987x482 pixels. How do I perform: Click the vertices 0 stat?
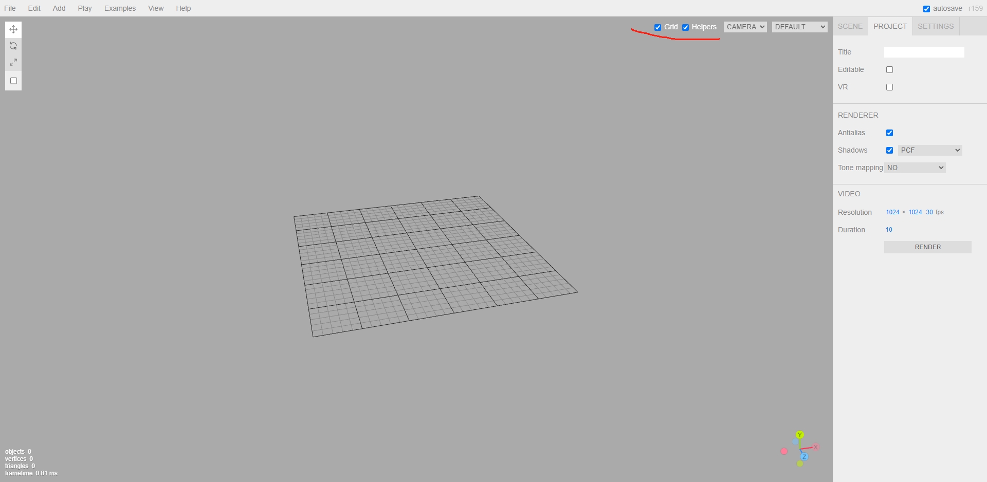pyautogui.click(x=19, y=459)
